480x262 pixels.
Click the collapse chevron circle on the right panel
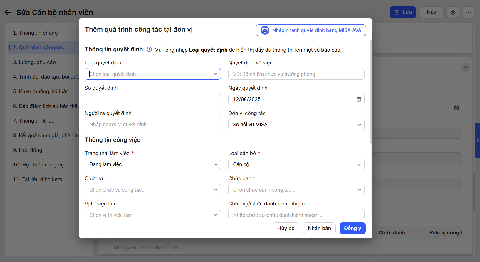465,68
